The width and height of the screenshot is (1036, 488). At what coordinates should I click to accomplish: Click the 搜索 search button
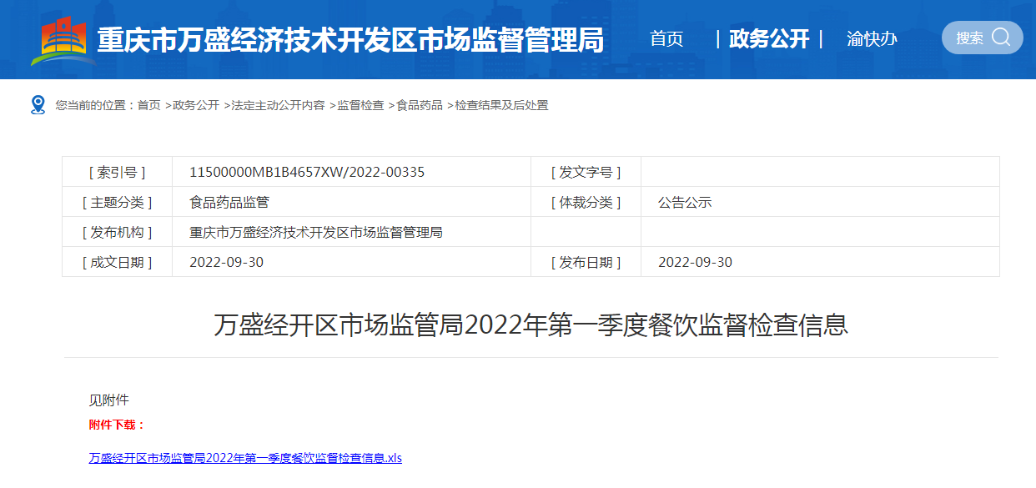[x=983, y=38]
